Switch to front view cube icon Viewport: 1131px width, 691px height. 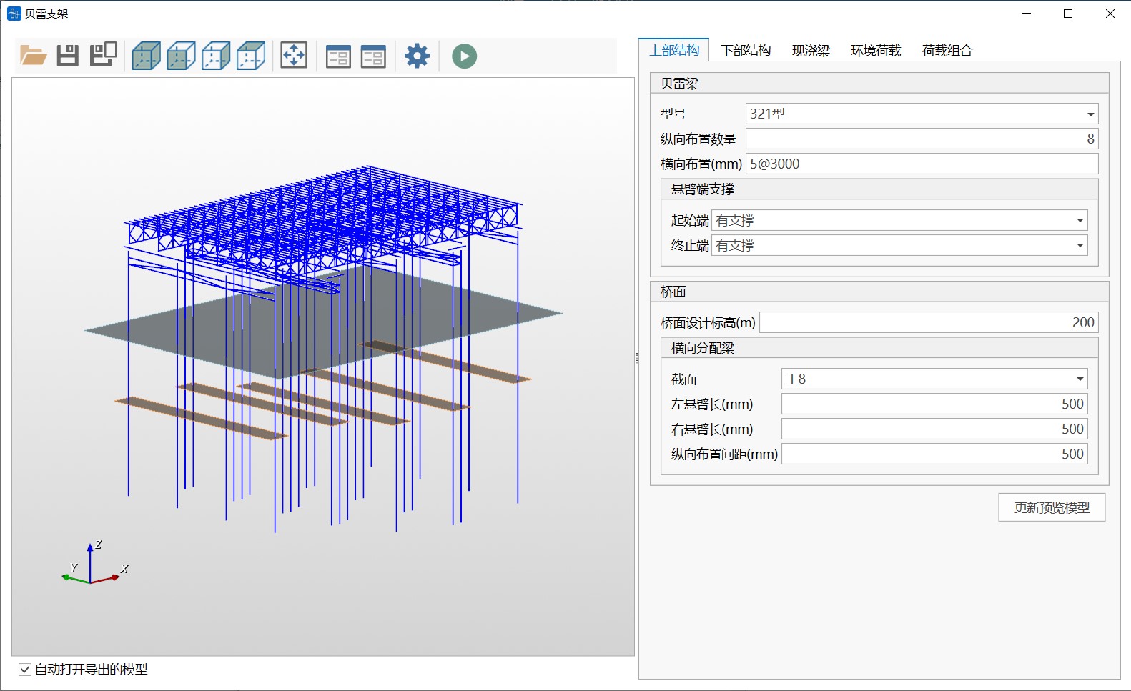pos(181,56)
